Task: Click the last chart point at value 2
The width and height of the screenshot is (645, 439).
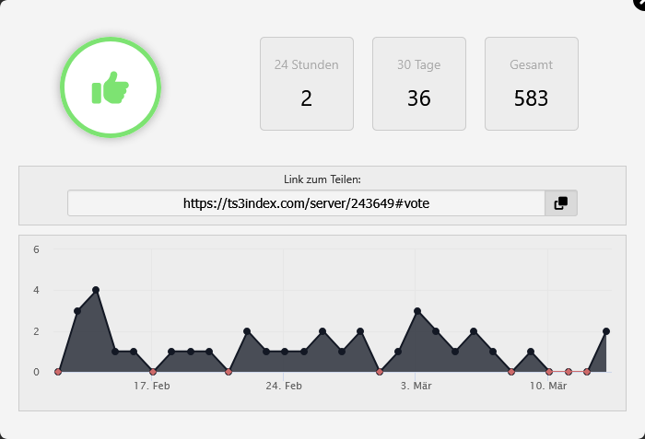Action: pyautogui.click(x=606, y=331)
